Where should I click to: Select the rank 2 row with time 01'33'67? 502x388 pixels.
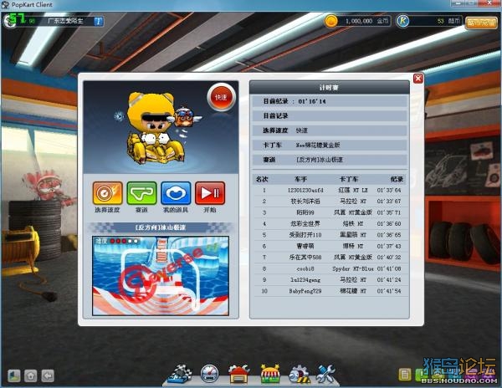click(x=330, y=202)
